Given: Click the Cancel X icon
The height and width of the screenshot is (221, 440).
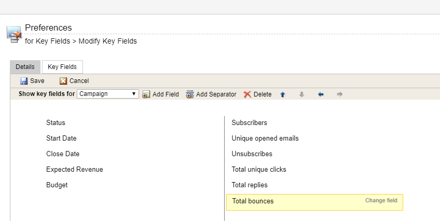Looking at the screenshot, I should pyautogui.click(x=63, y=81).
